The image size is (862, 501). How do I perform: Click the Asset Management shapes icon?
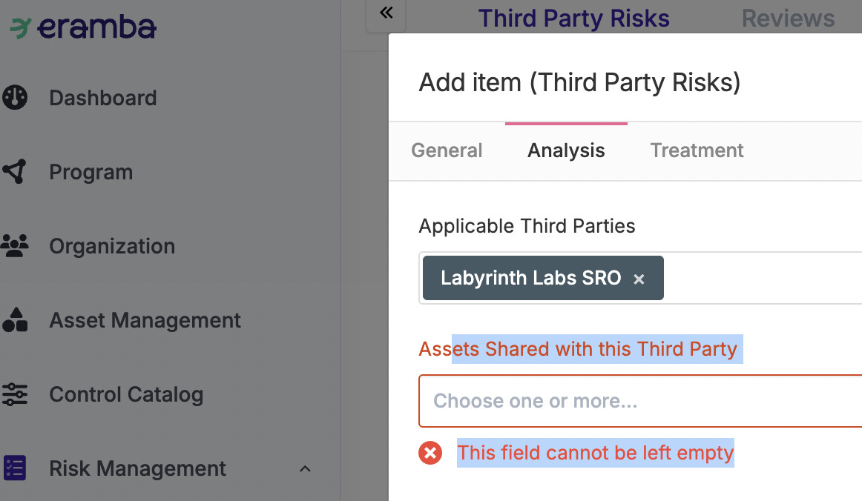point(15,319)
